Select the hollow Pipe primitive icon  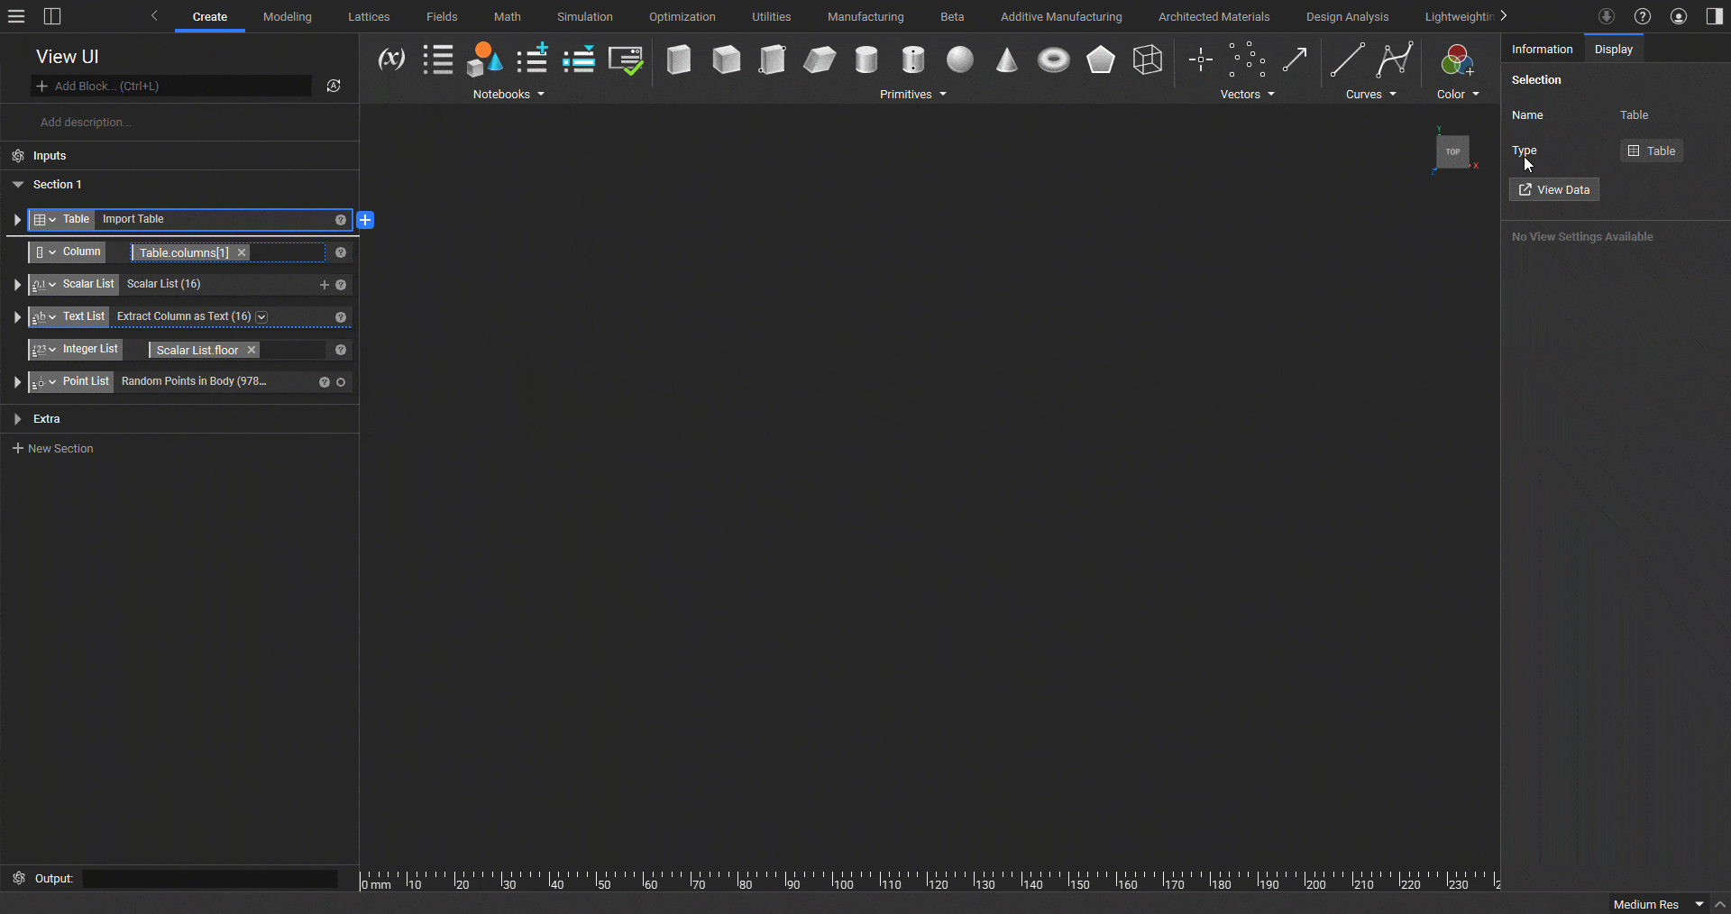[913, 59]
